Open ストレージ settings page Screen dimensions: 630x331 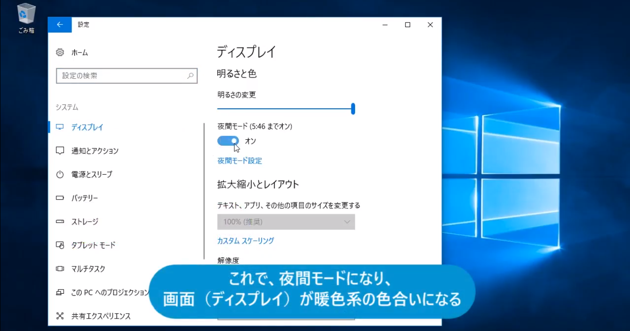click(85, 222)
